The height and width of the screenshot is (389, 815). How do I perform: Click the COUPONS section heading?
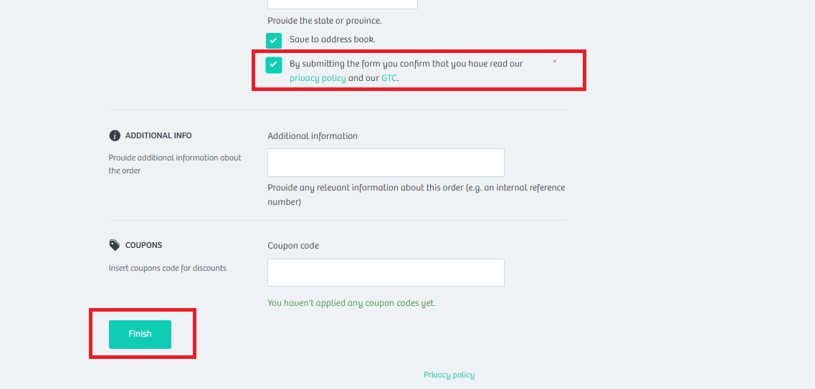[144, 245]
